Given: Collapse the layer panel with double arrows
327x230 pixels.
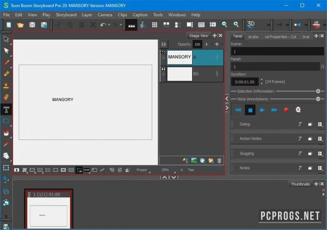Looking at the screenshot, I should pos(164,44).
